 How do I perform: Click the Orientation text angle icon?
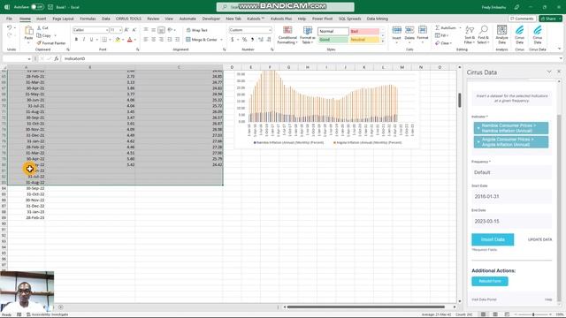coord(170,30)
